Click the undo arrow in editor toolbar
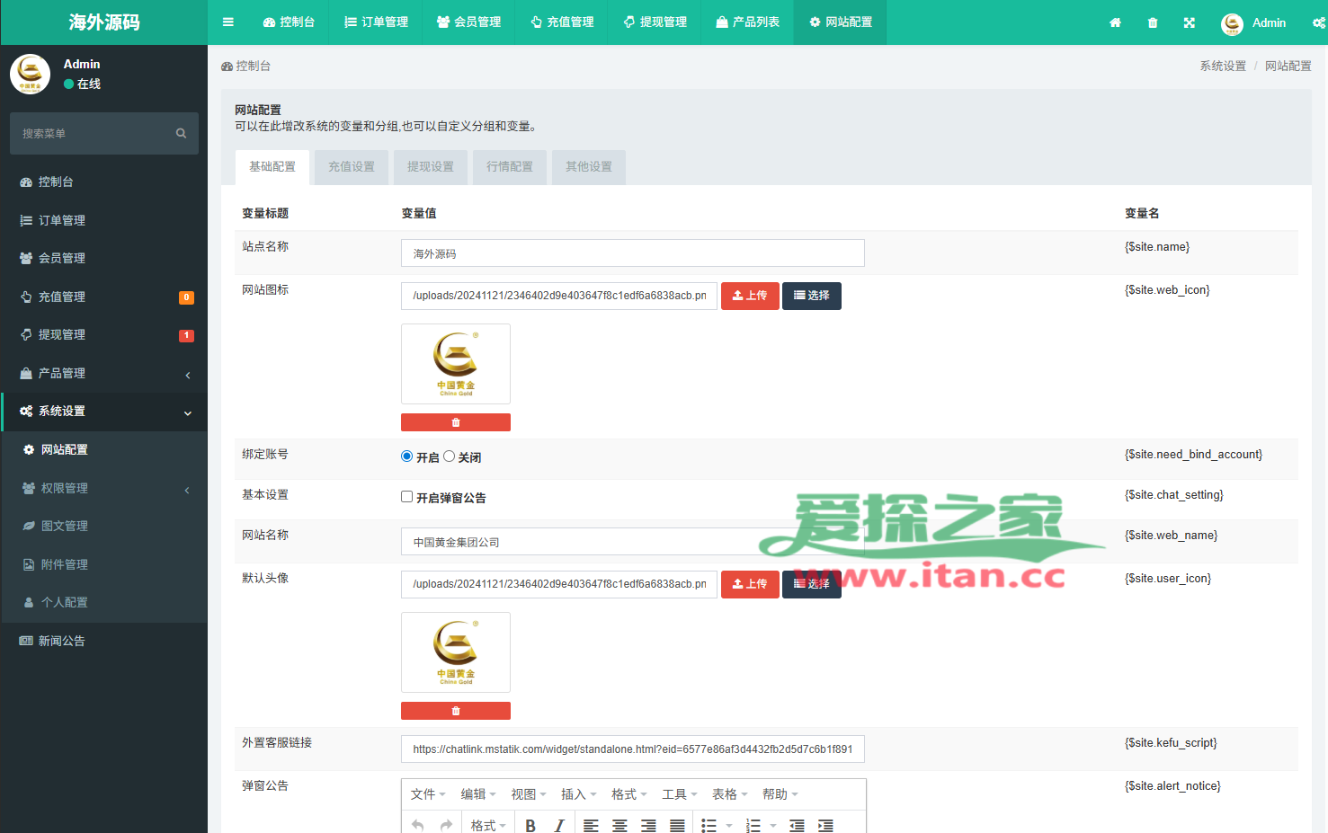The height and width of the screenshot is (833, 1328). 418,825
